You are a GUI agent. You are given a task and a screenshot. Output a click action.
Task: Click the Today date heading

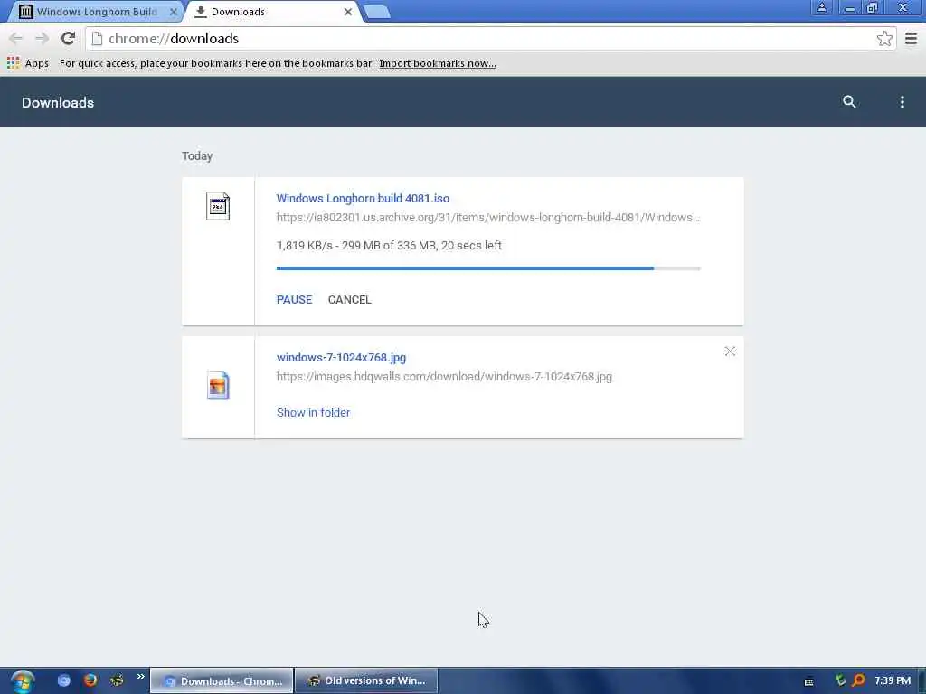point(197,155)
